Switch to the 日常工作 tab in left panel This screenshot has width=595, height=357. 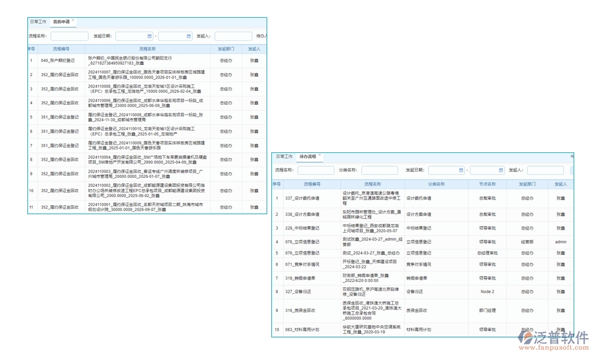[37, 21]
